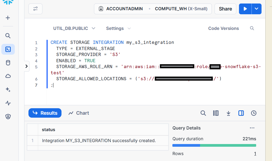Click the plus Create icon in sidebar
Screen dimensions: 272x161
tap(8, 18)
